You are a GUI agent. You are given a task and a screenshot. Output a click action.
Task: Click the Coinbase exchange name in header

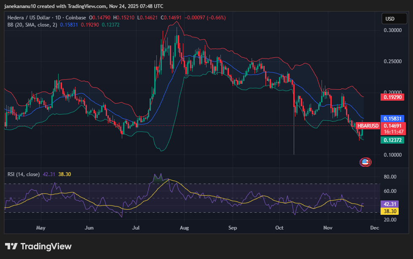pyautogui.click(x=76, y=18)
